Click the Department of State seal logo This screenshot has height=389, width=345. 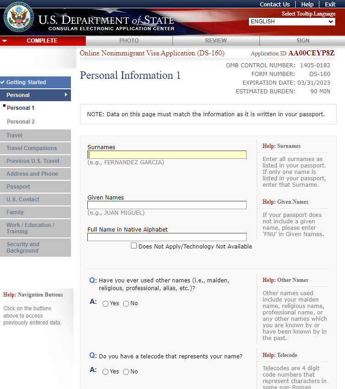(x=18, y=17)
